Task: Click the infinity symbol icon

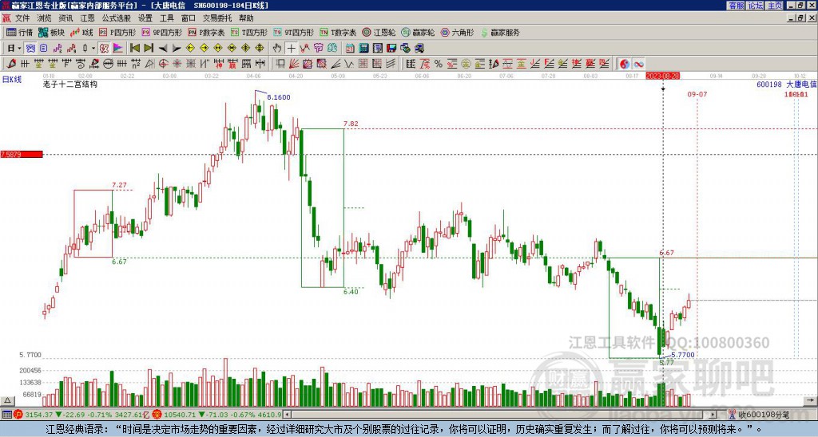Action: [638, 64]
